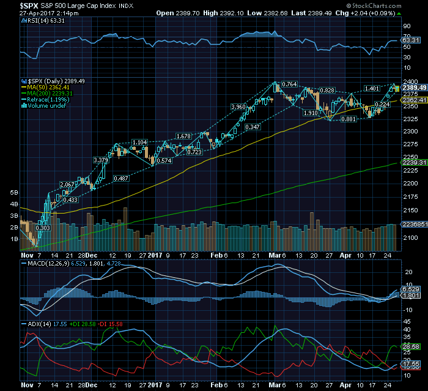Click the 'Volume undef' legend entry
Viewport: 428px width, 391px height.
tap(47, 105)
